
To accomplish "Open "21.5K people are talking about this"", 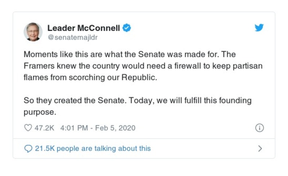I will pos(93,148).
